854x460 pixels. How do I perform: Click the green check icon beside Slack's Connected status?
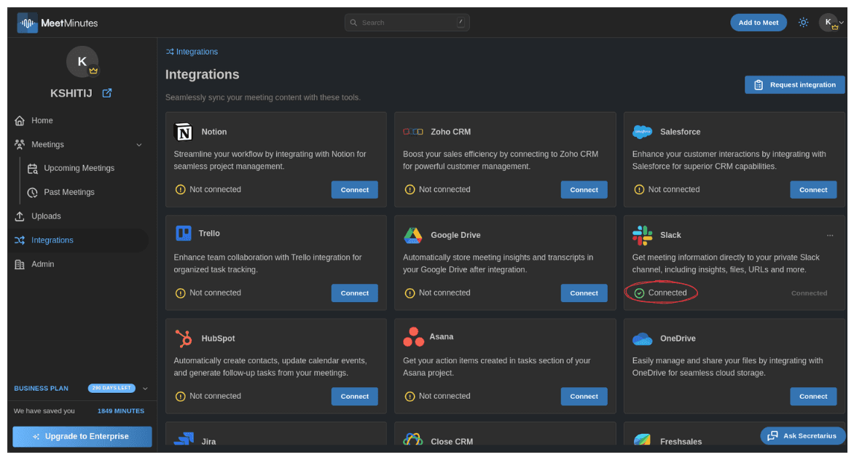coord(640,293)
